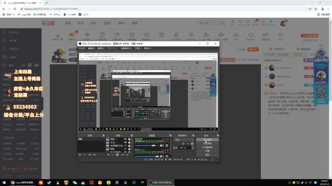This screenshot has width=332, height=186.
Task: Expand the Douyu 游戏 dropdown menu
Action: click(122, 23)
